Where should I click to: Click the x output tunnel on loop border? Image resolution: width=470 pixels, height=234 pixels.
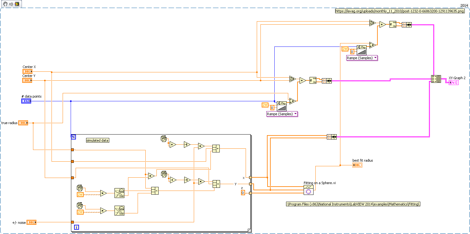(x=250, y=177)
